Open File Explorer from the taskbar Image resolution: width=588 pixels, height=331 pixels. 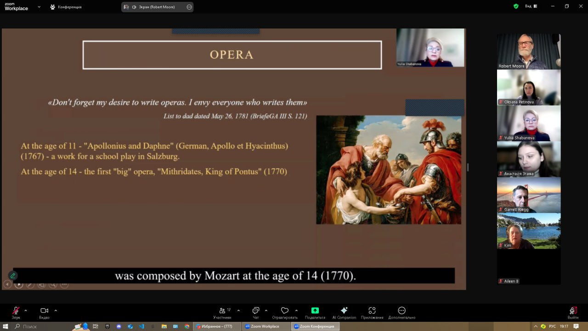click(164, 326)
